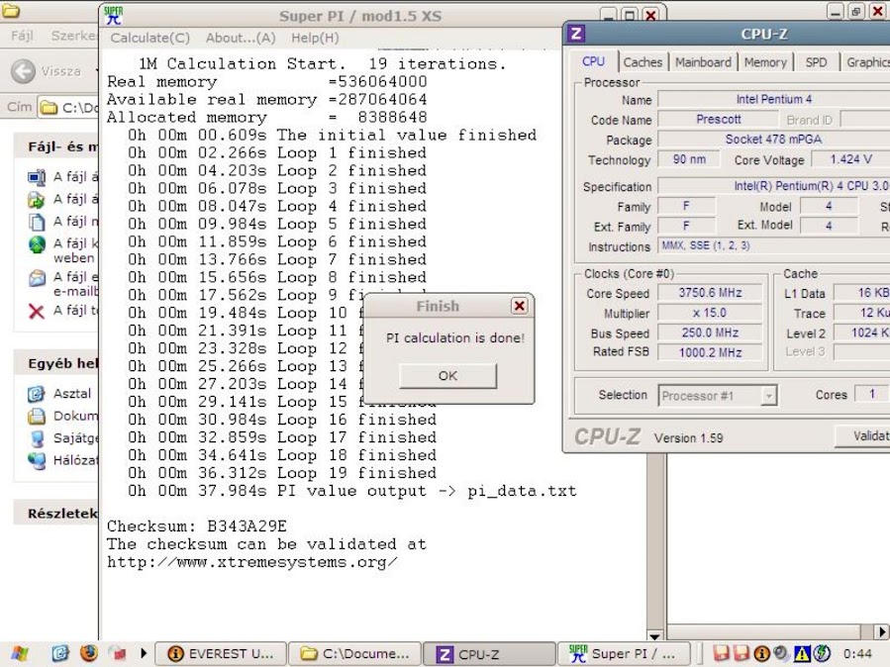This screenshot has width=890, height=667.
Task: Switch to the Graphics tab
Action: pos(866,62)
